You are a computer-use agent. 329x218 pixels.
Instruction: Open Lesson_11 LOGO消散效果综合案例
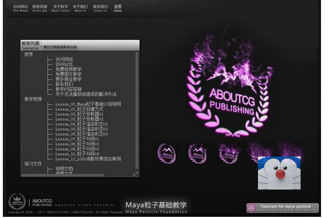88,159
